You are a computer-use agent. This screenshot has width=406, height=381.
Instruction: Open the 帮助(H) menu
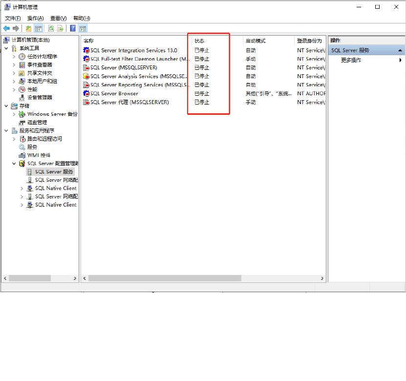[x=82, y=18]
